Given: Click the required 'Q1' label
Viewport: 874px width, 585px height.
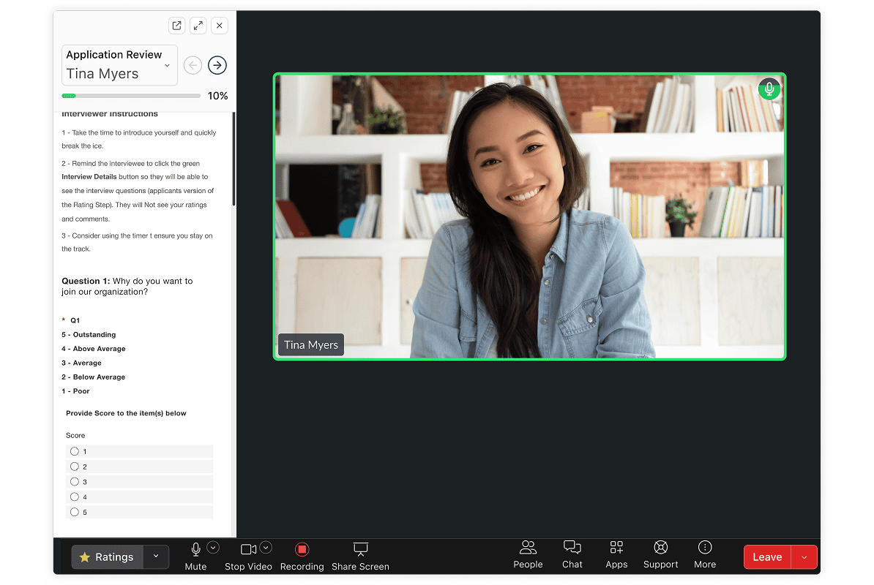Looking at the screenshot, I should pyautogui.click(x=75, y=320).
